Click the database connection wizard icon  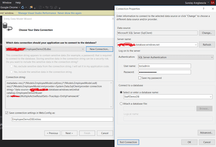(x=7, y=27)
